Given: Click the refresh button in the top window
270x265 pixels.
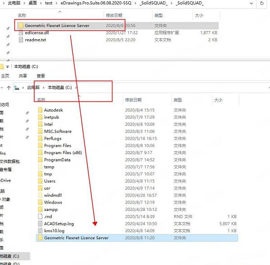Looking at the screenshot, I should tap(262, 3).
